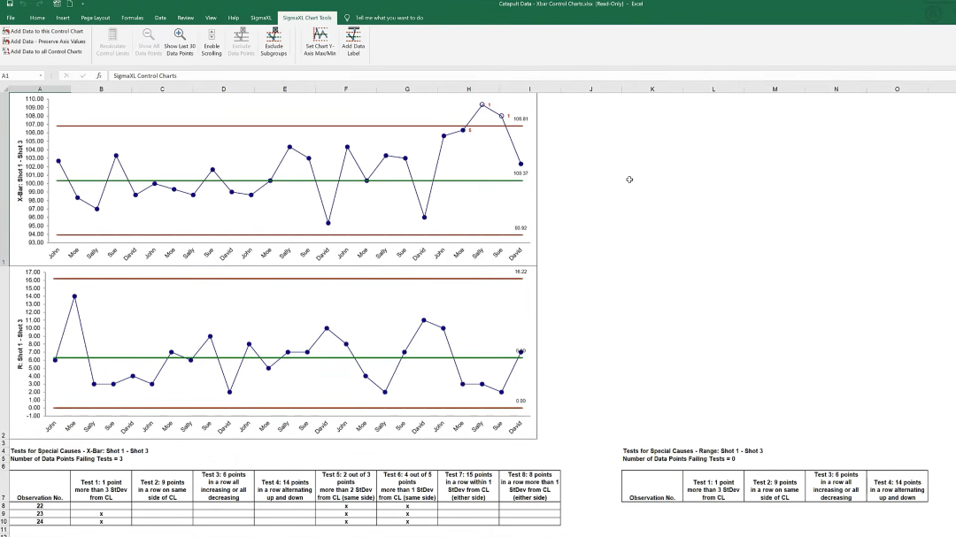Click the Tell me what you want to do box
This screenshot has height=537, width=956.
pyautogui.click(x=389, y=18)
